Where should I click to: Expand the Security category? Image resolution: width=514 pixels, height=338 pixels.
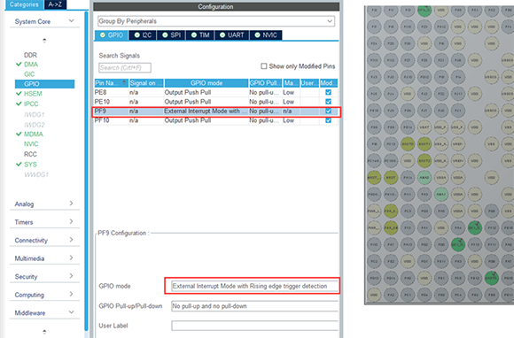tap(71, 276)
